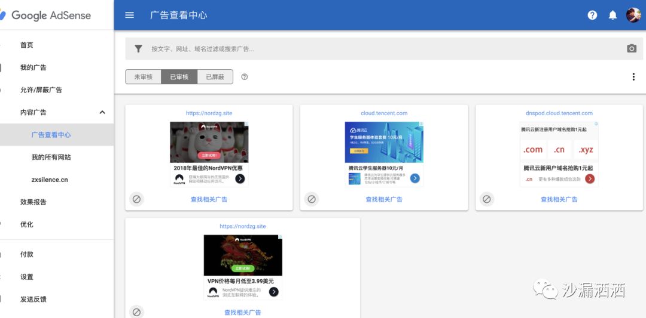Open 付款 in sidebar
The height and width of the screenshot is (318, 646).
pos(27,255)
